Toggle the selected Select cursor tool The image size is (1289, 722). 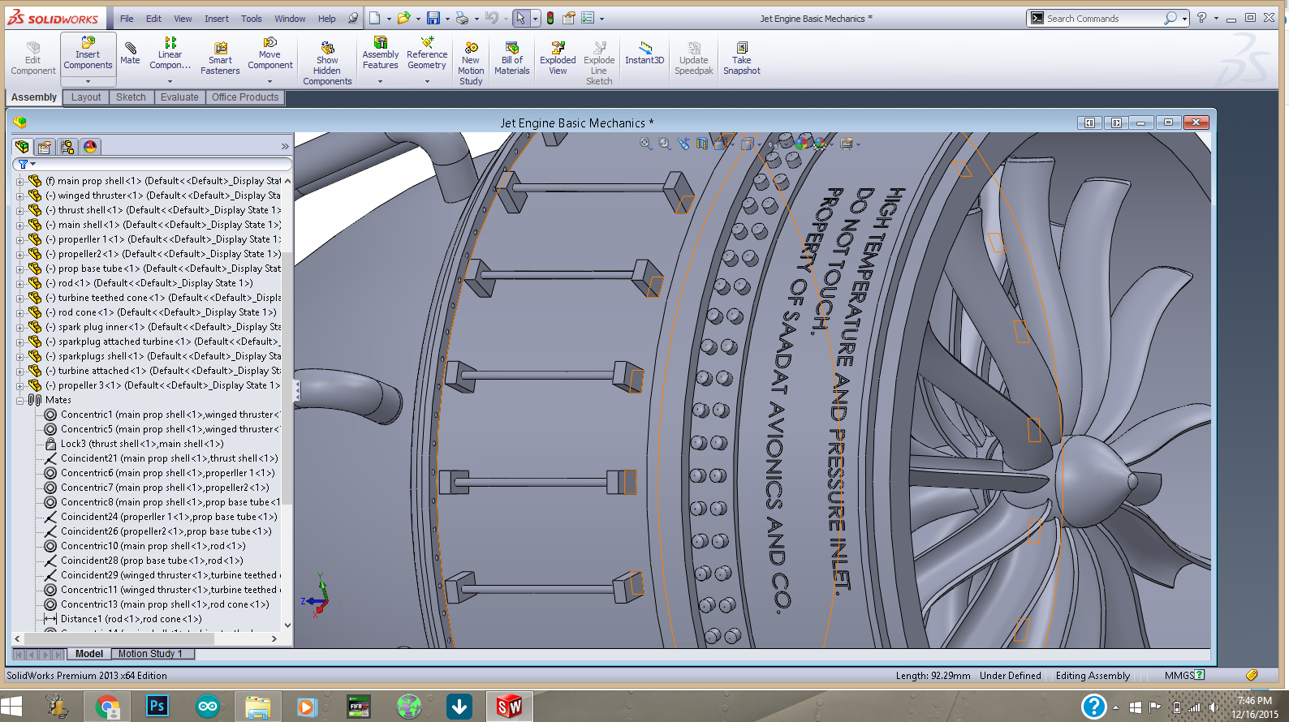(x=520, y=18)
